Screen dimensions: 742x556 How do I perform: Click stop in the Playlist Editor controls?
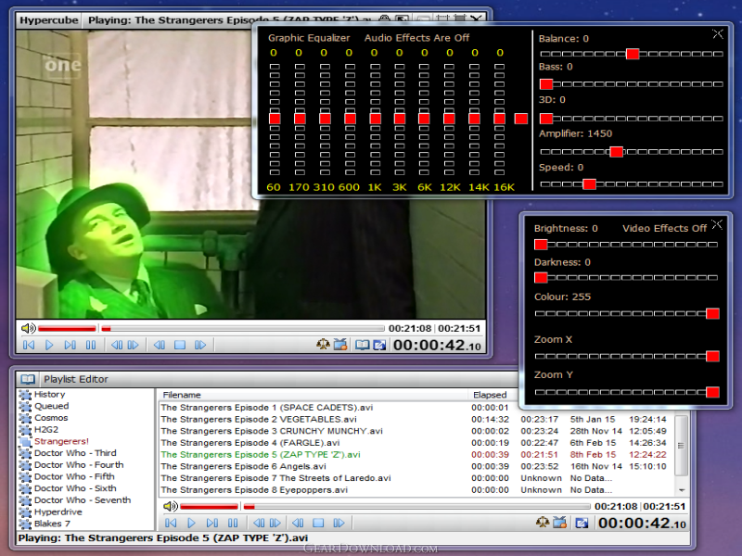pos(318,523)
